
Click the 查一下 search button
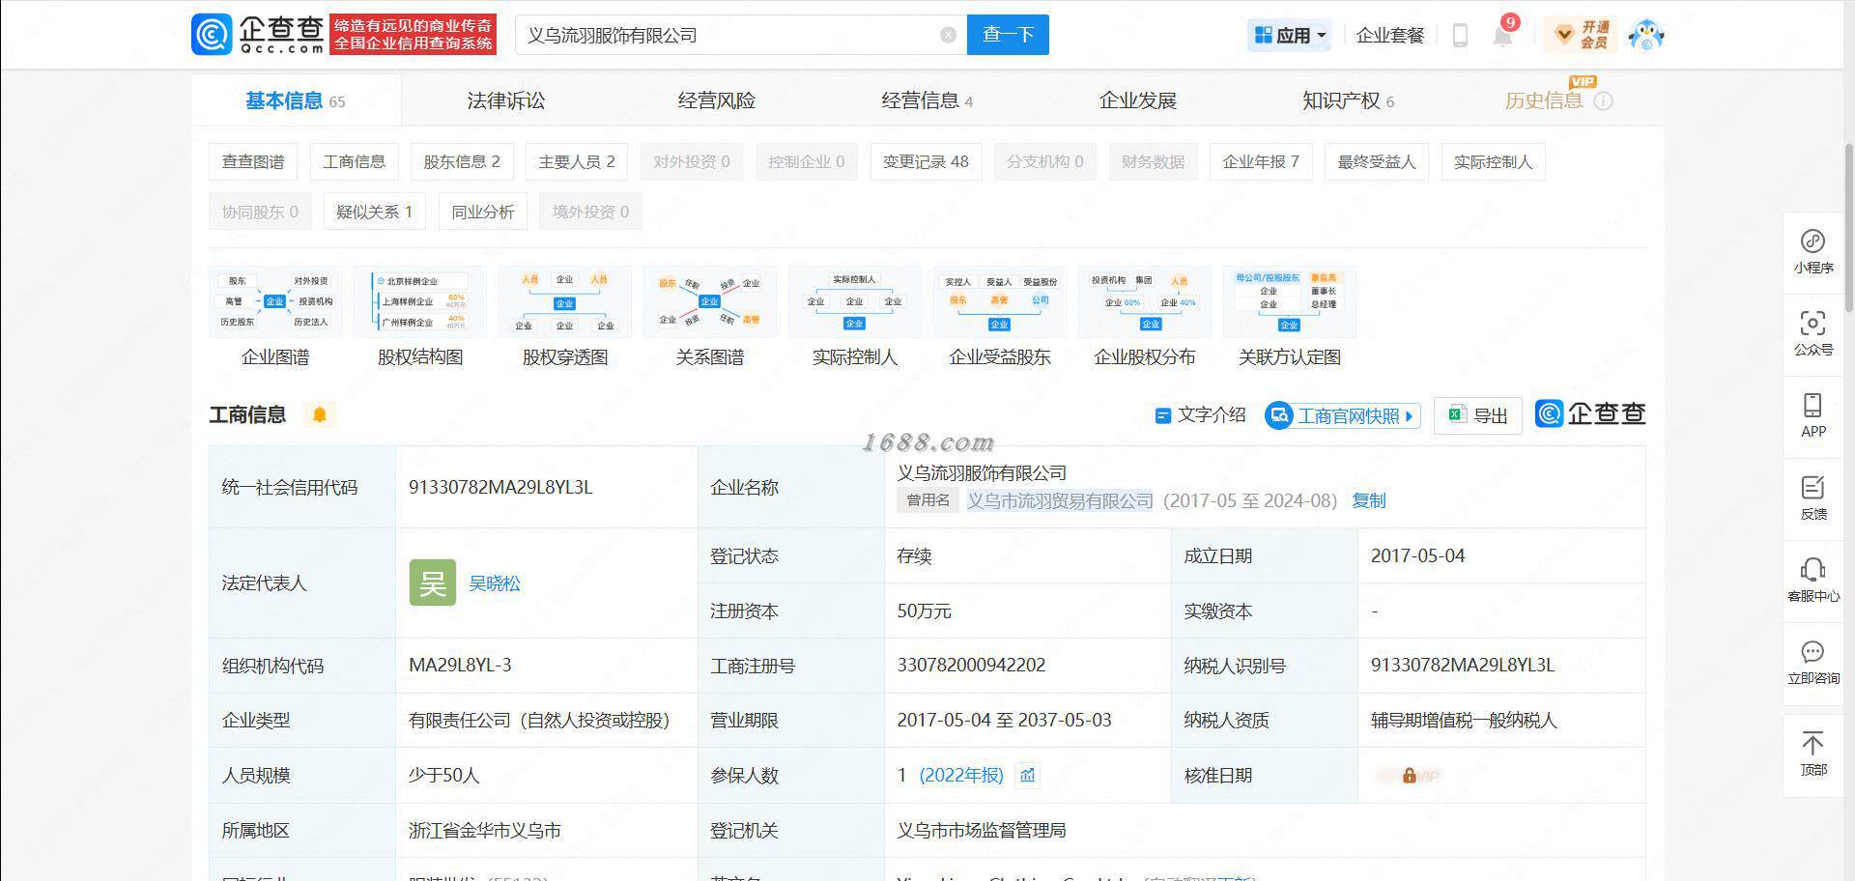tap(1008, 35)
